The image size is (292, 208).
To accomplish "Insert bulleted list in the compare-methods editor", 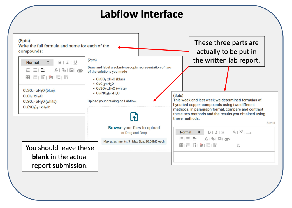I will [x=188, y=139].
